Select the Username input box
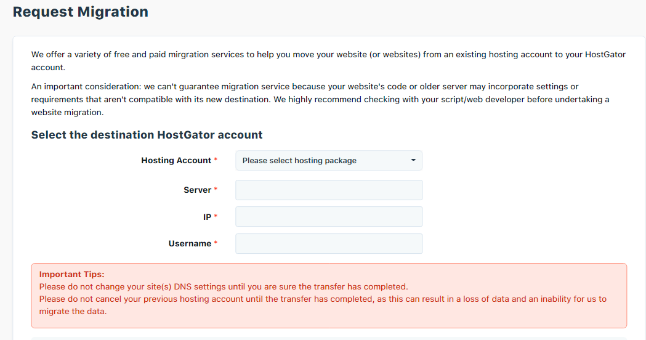Screen dimensions: 646x340 pyautogui.click(x=329, y=243)
